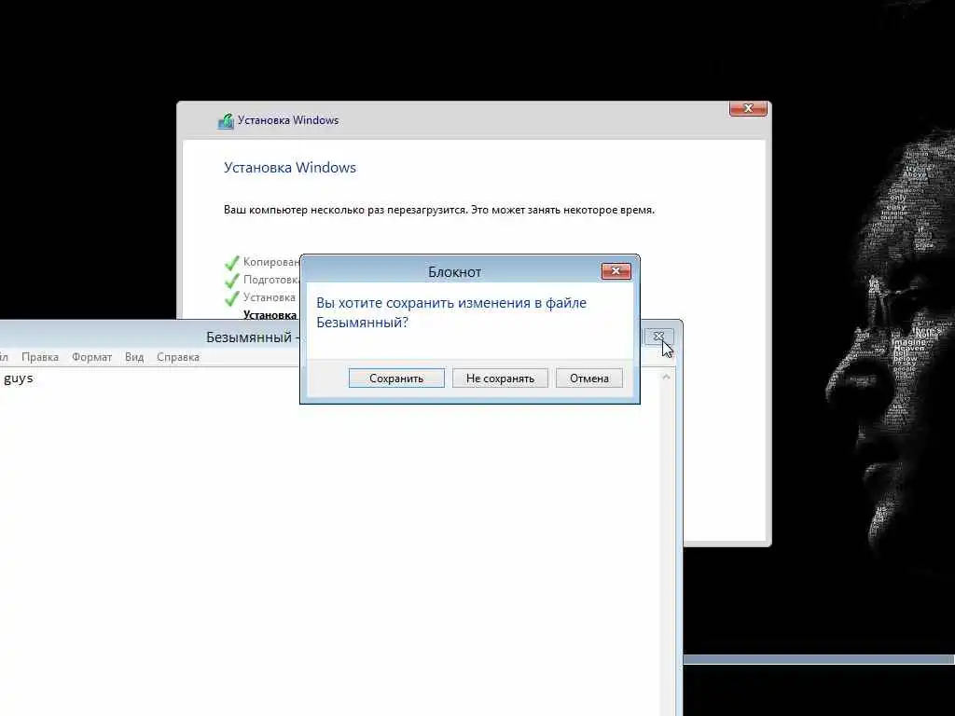The height and width of the screenshot is (716, 955).
Task: Open the Вид menu in Notepad
Action: (134, 357)
